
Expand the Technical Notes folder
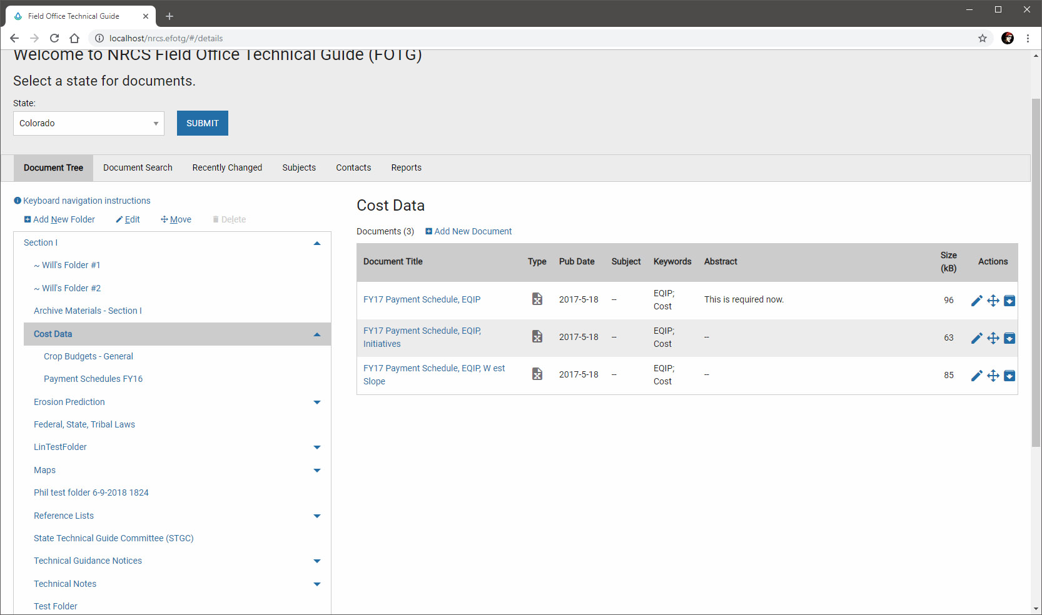point(317,584)
